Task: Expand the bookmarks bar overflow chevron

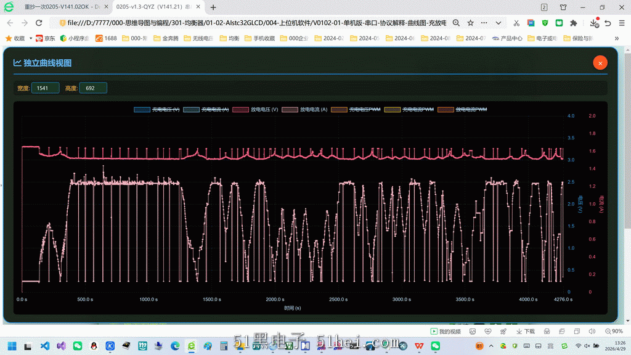Action: coord(617,38)
